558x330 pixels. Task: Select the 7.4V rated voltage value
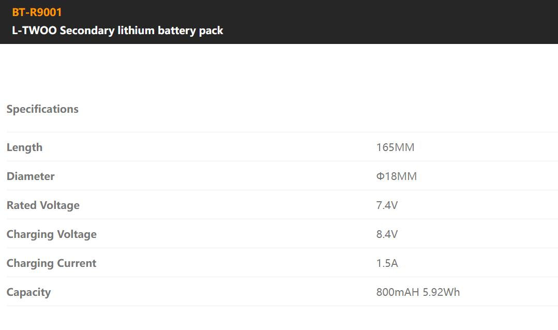point(387,205)
